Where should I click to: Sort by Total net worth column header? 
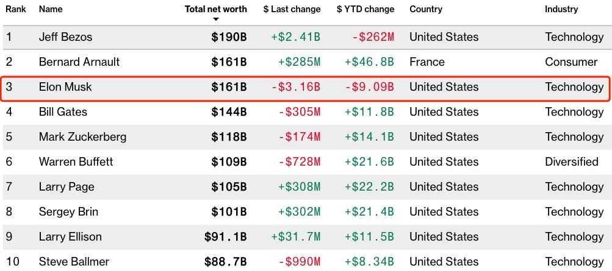216,9
